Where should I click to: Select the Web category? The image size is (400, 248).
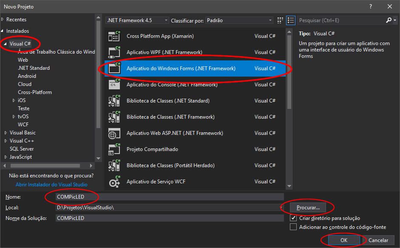[23, 60]
